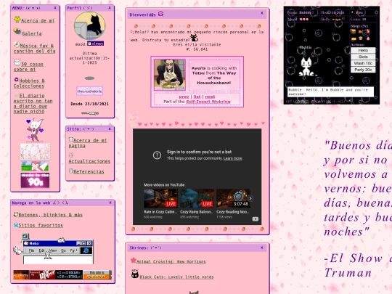Close the MENU window
The width and height of the screenshot is (392, 294).
55,8
